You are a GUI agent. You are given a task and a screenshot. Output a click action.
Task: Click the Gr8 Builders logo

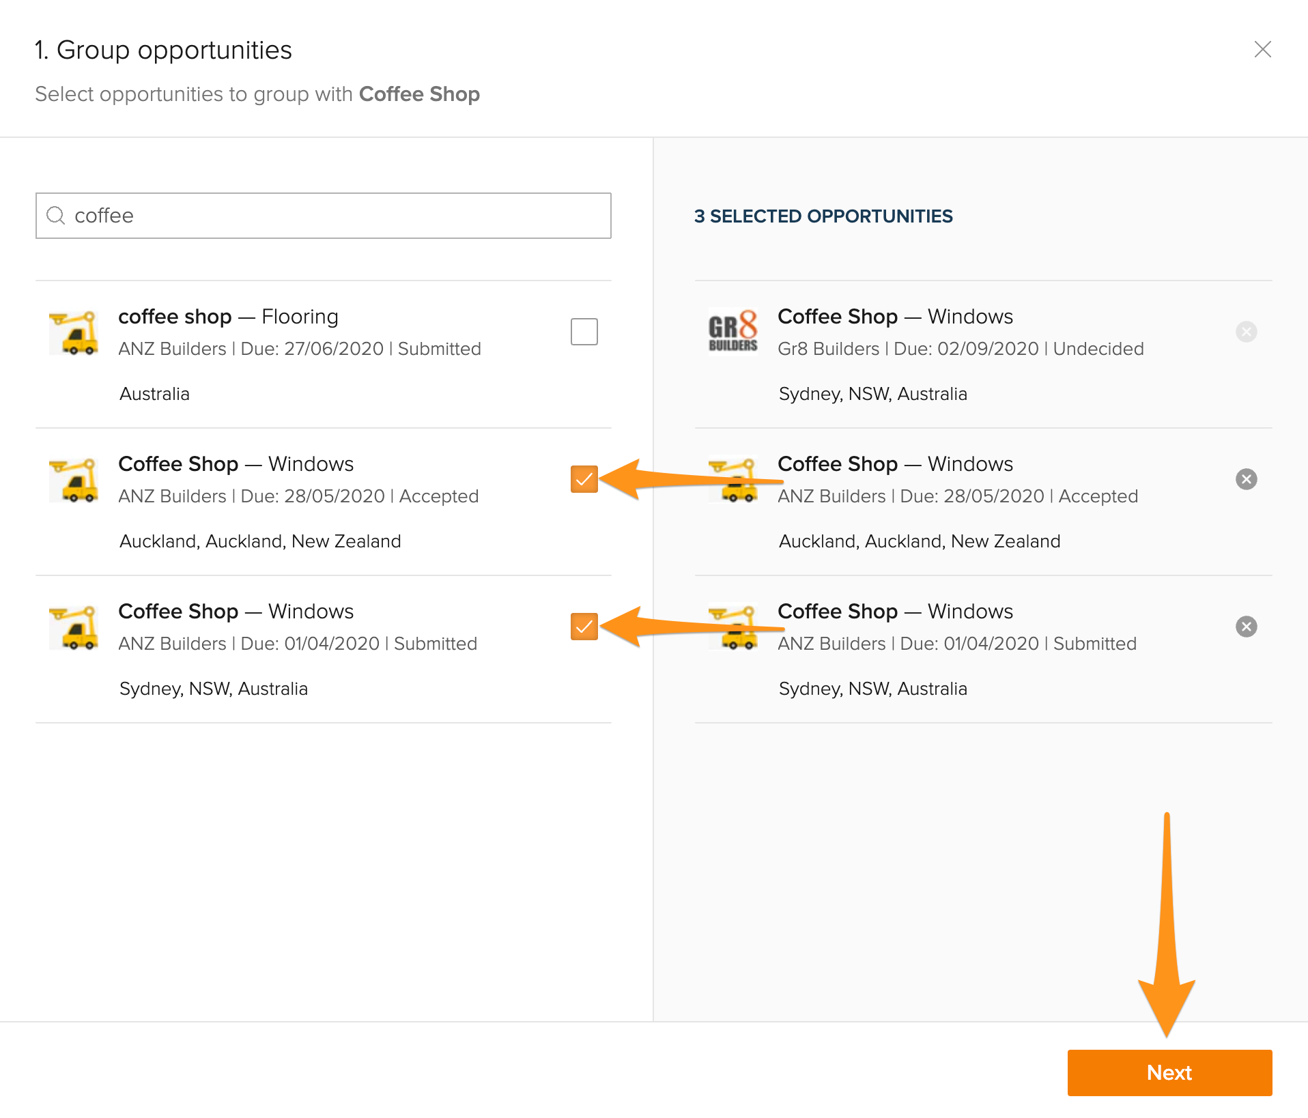(x=733, y=332)
